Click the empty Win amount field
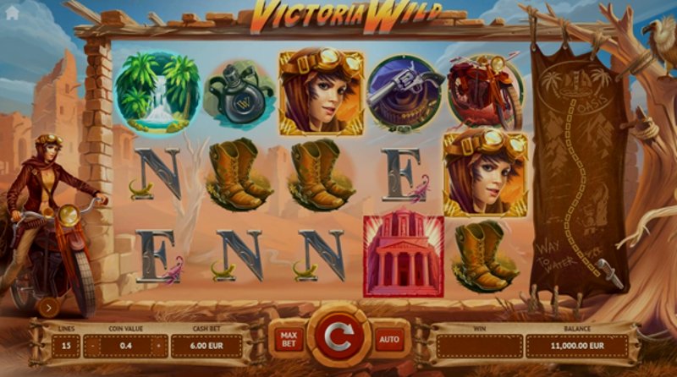The height and width of the screenshot is (377, 677). (x=479, y=346)
